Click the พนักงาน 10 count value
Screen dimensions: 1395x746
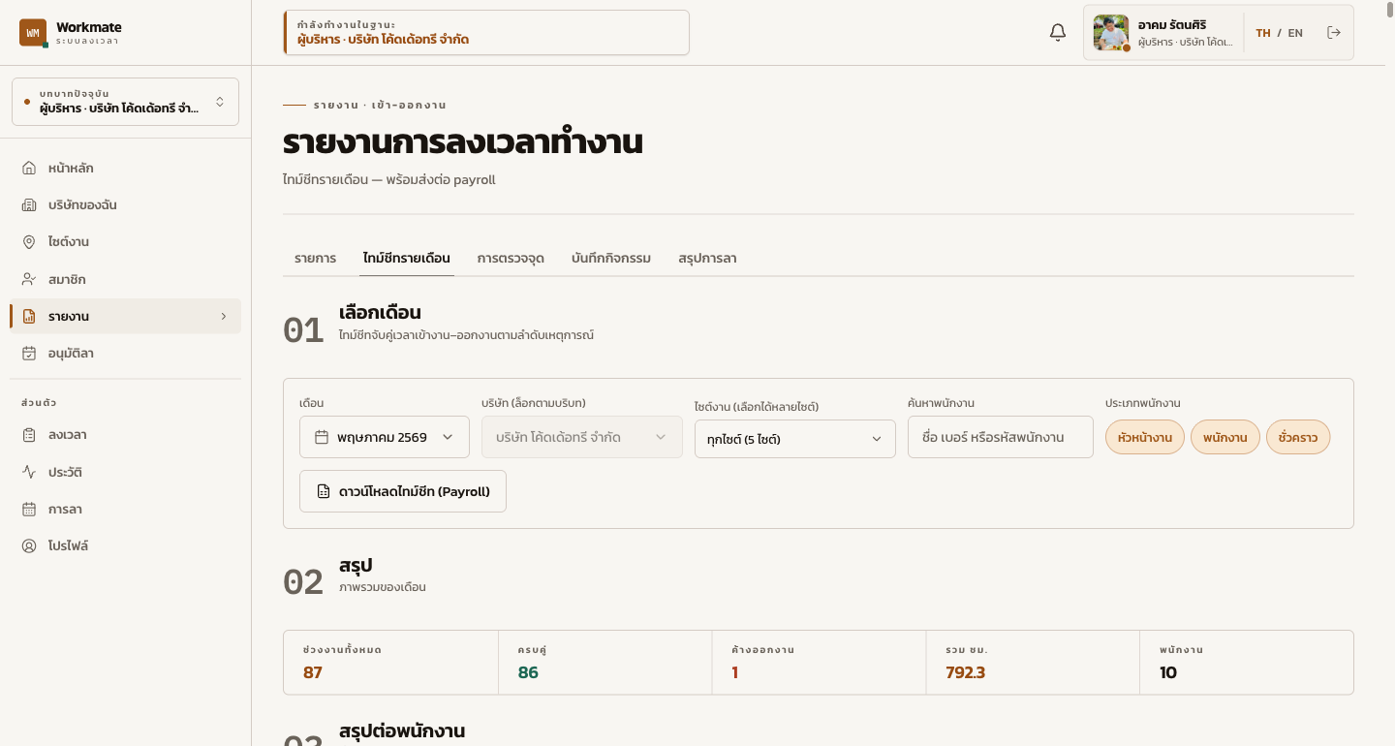point(1168,672)
